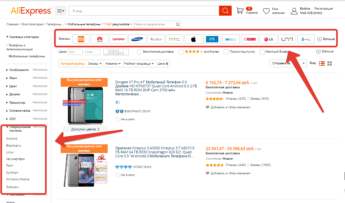Image resolution: width=345 pixels, height=203 pixels.
Task: Open Мой AliExpress link
Action: (x=311, y=13)
